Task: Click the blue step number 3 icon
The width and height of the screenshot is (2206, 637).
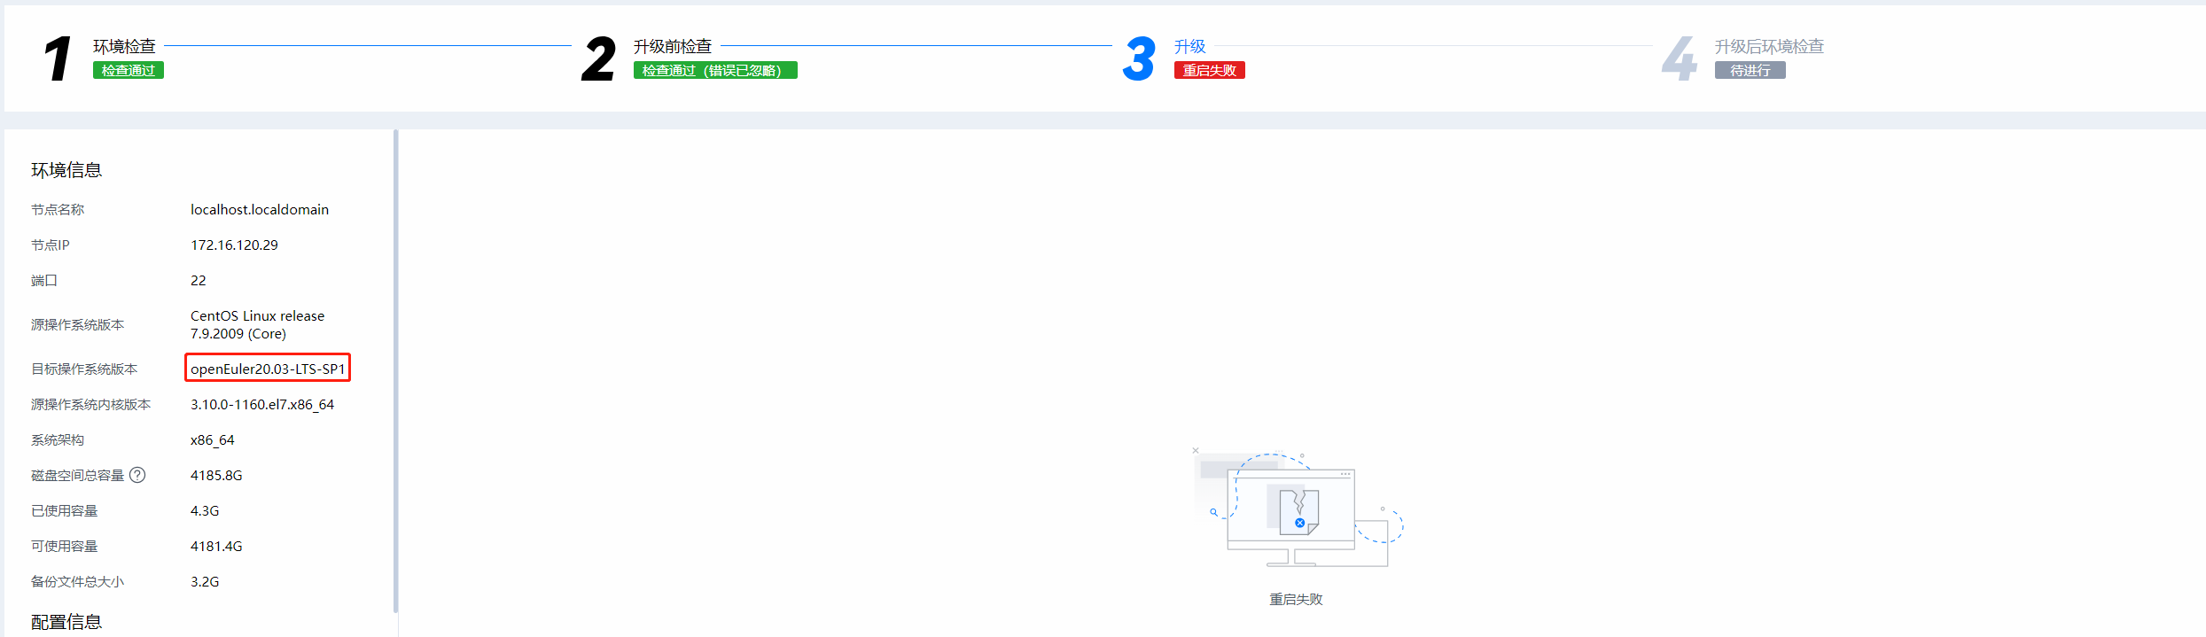Action: tap(1139, 58)
